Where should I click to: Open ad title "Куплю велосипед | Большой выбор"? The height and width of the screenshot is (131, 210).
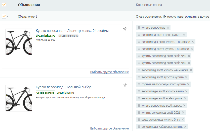tap(63, 87)
